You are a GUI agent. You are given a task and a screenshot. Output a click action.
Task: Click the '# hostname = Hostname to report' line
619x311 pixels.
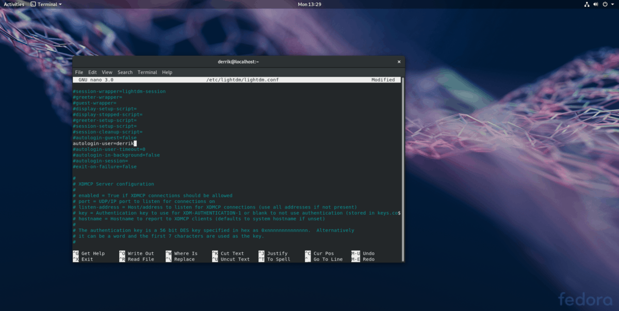tap(200, 219)
